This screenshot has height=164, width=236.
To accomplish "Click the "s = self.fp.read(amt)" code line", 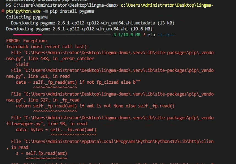I will [41, 153].
